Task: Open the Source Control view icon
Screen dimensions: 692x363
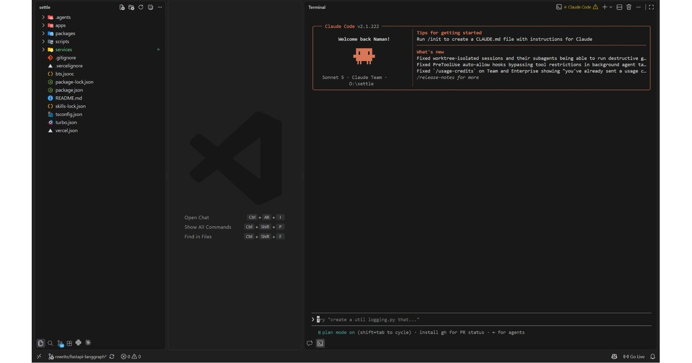Action: coord(60,343)
